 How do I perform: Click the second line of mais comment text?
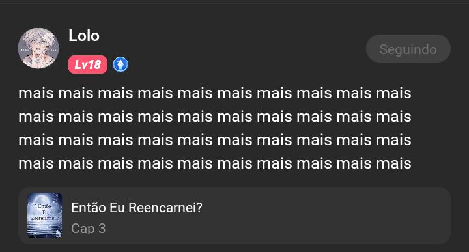(215, 117)
